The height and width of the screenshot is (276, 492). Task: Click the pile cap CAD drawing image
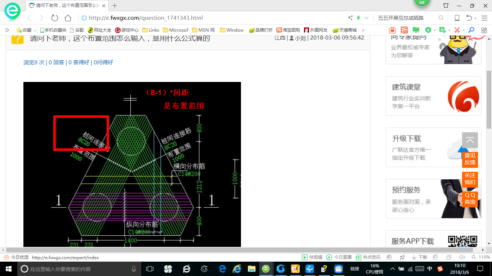click(x=132, y=165)
